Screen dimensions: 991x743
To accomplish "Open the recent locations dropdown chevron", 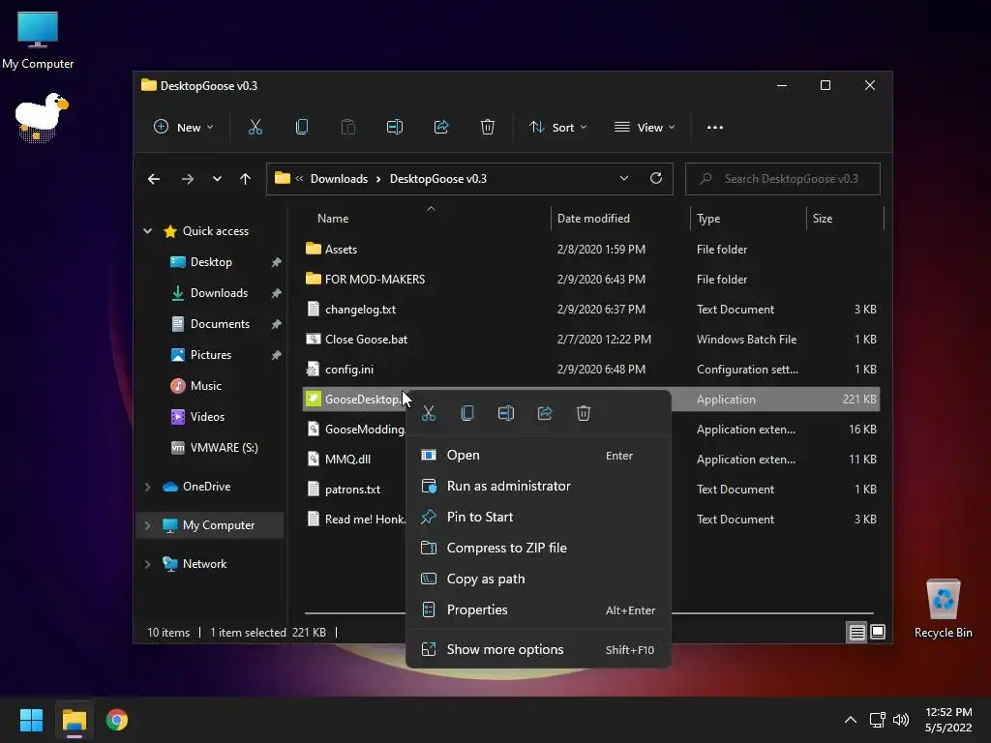I will point(217,179).
